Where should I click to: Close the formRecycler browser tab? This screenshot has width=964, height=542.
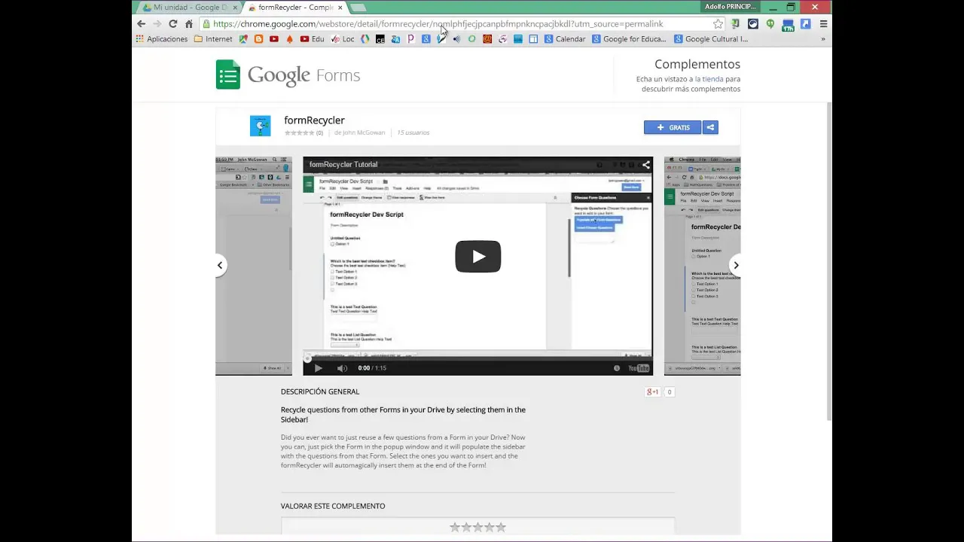coord(340,8)
